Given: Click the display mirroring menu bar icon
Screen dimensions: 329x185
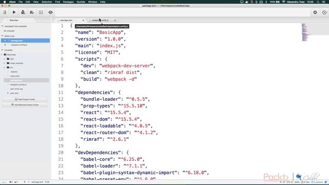Looking at the screenshot, I should pyautogui.click(x=242, y=2).
